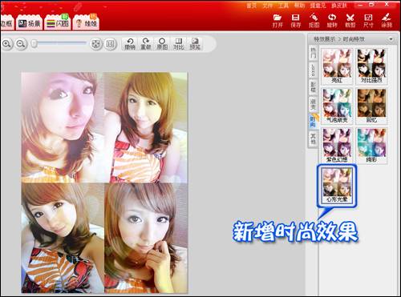401x297 pixels.
Task: Click the four-photo collage on the canvas
Action: [x=105, y=183]
